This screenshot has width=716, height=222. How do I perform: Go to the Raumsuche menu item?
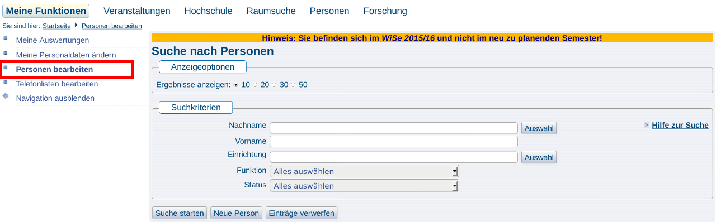tap(271, 11)
